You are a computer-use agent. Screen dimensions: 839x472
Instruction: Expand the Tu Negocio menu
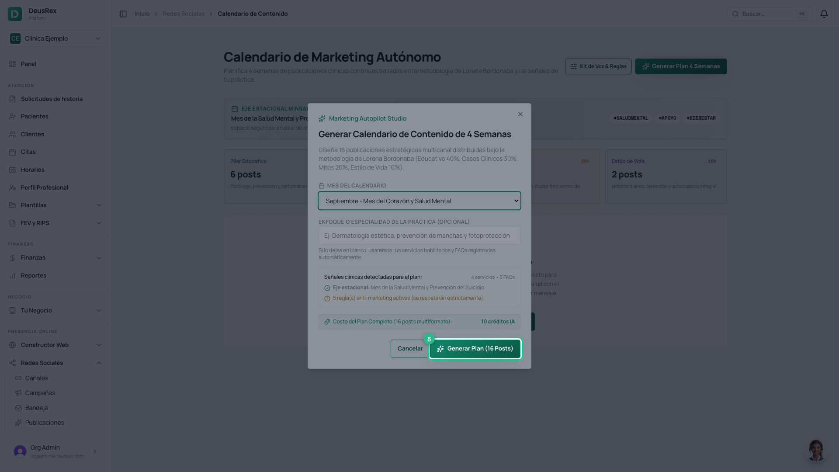click(x=55, y=310)
